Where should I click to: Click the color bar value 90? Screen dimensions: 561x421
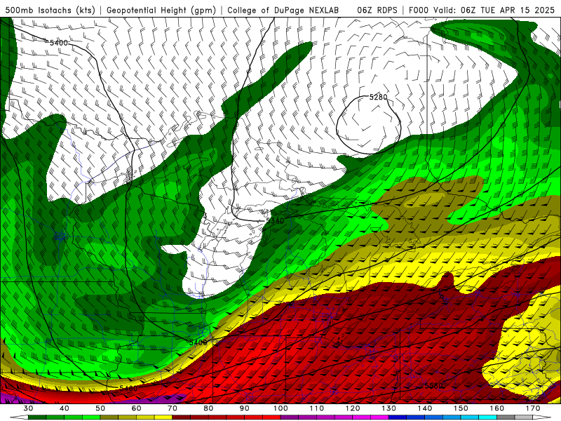pos(244,408)
